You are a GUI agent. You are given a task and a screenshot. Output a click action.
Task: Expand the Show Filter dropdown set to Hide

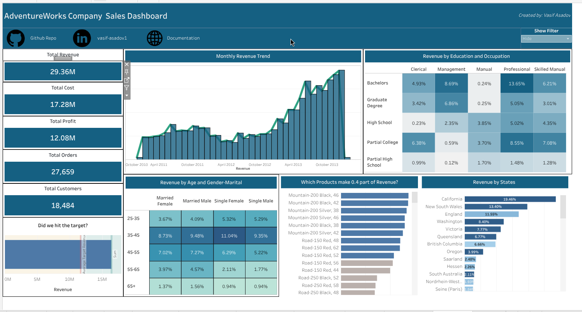pyautogui.click(x=546, y=38)
